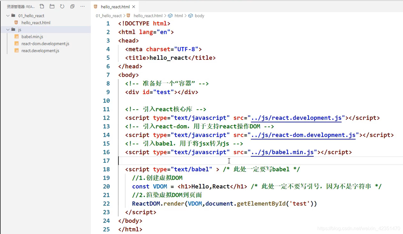
Task: Click 'getElementById' on line 22
Action: click(x=261, y=203)
